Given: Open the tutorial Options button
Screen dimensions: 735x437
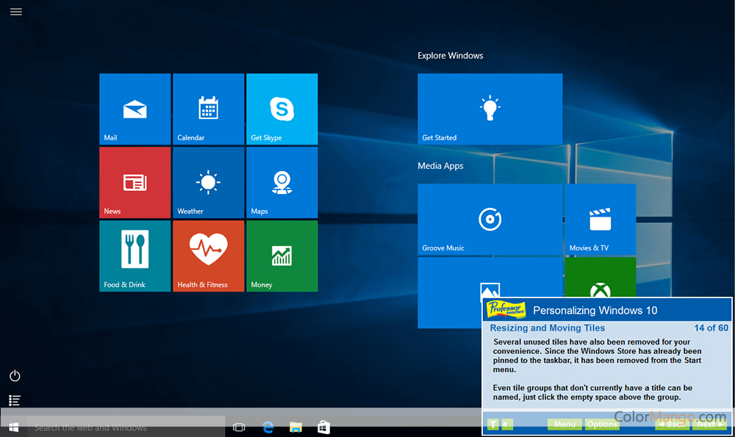Looking at the screenshot, I should (603, 425).
